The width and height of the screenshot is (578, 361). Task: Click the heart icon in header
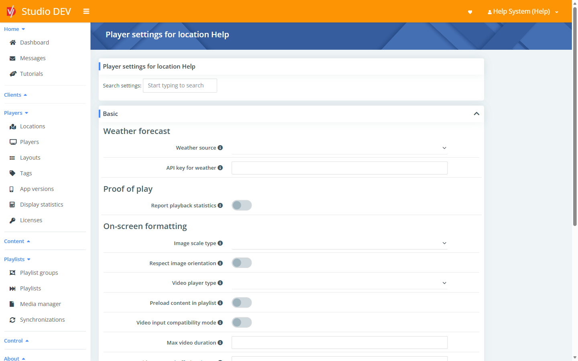[x=470, y=12]
